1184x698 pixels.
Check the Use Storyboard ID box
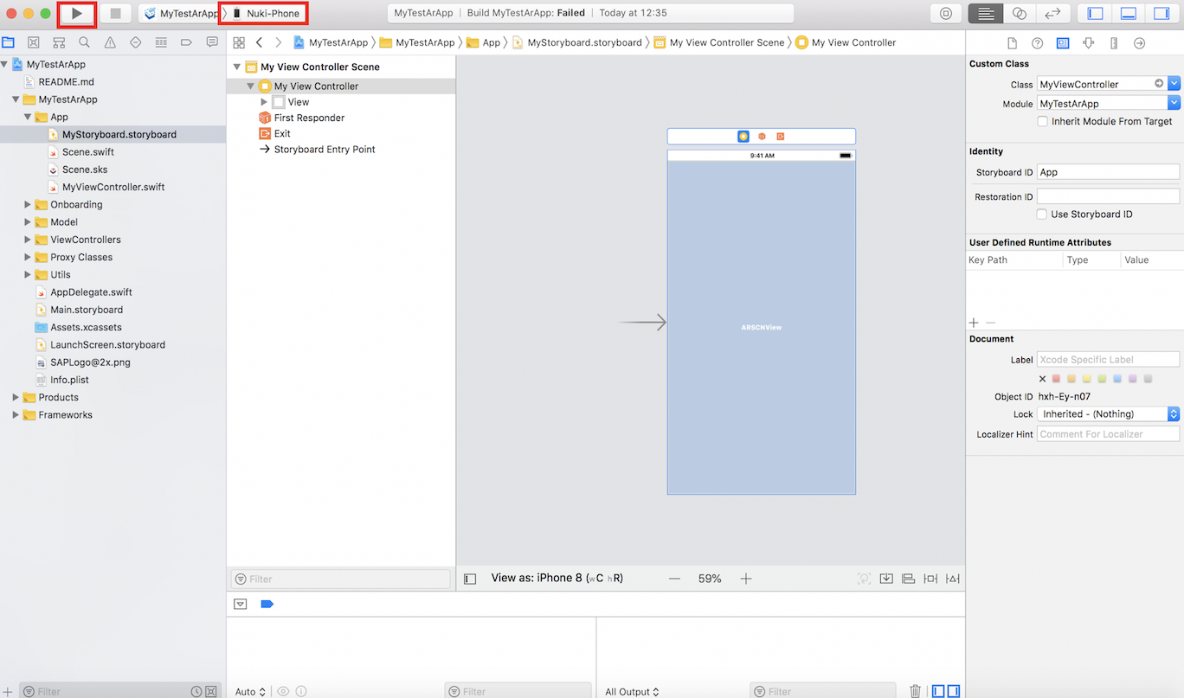pyautogui.click(x=1043, y=215)
